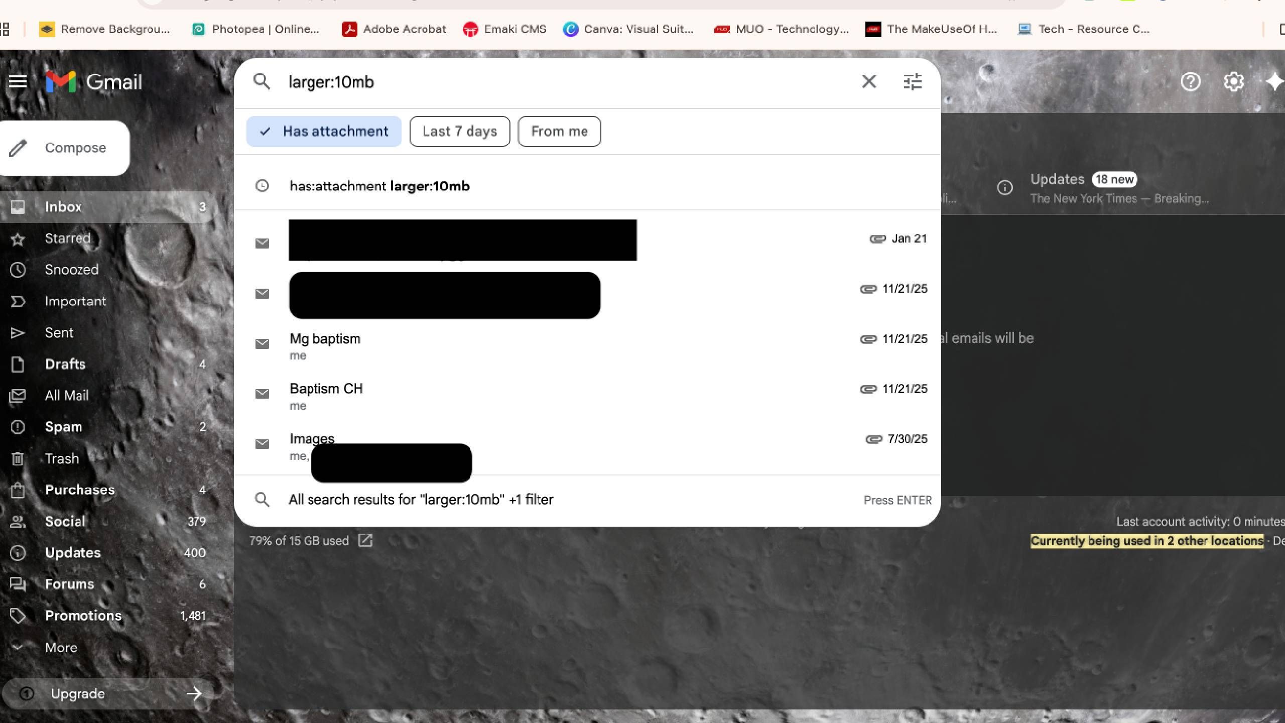Screen dimensions: 1285x723
Task: Click 'Currently being used in 2 other locations'
Action: pyautogui.click(x=1147, y=541)
